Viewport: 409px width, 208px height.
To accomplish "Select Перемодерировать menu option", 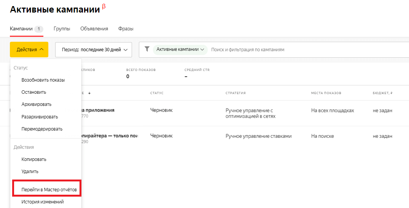I will click(42, 129).
